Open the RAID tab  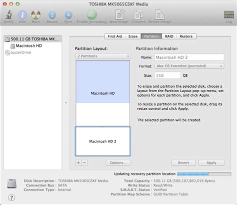point(169,36)
